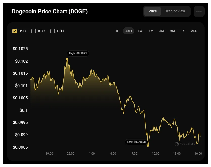This screenshot has height=167, width=211.
Task: Switch to the 1W timeframe
Action: [x=140, y=31]
